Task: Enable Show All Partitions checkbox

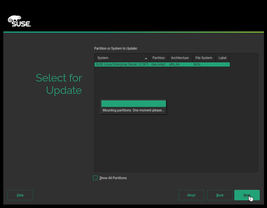Action: 95,178
